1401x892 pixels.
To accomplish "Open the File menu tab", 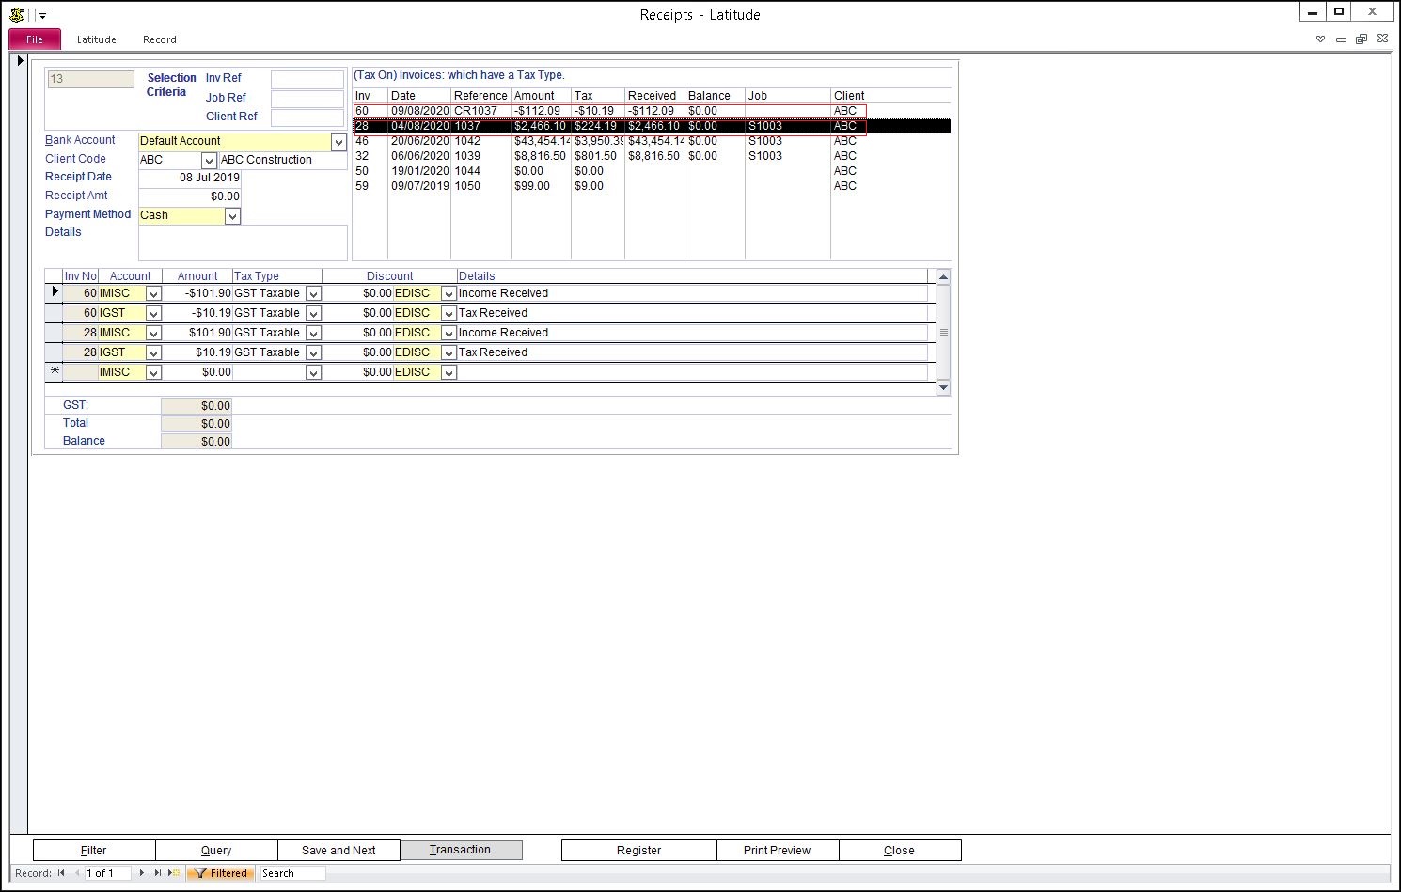I will point(35,39).
